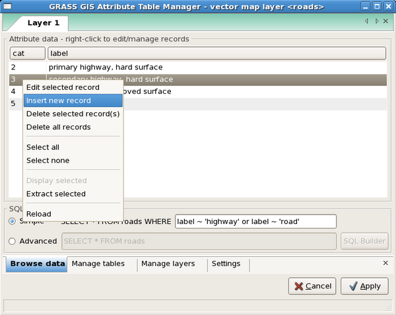The width and height of the screenshot is (396, 315).
Task: Choose Select none menu item
Action: point(48,160)
